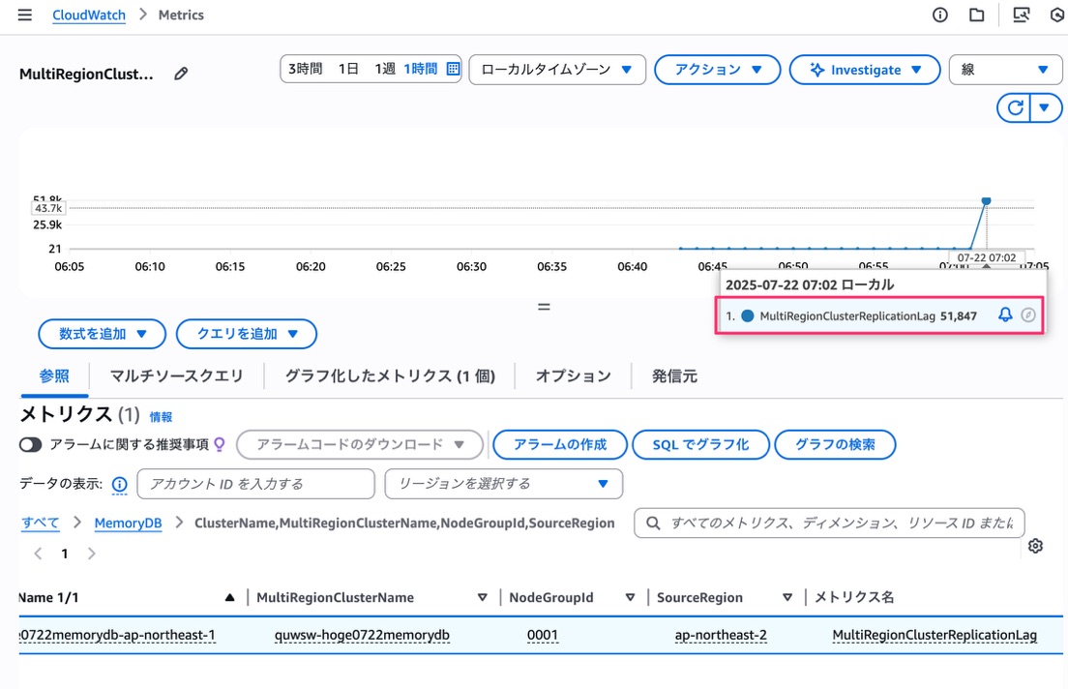
Task: Select 3時間 time range
Action: [305, 69]
